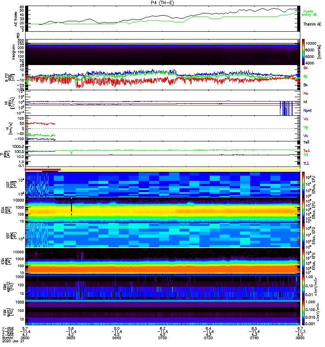Select the blue Ti perpendicular legend label
The image size is (325, 347).
click(x=306, y=164)
